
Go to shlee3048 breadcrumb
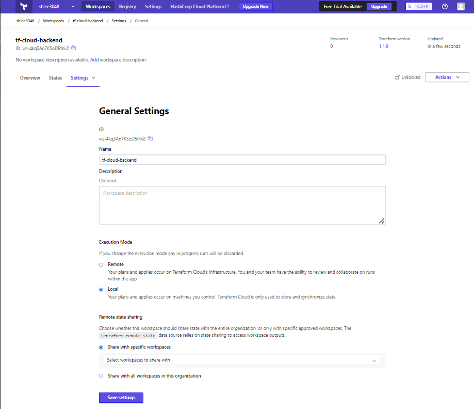tap(25, 21)
